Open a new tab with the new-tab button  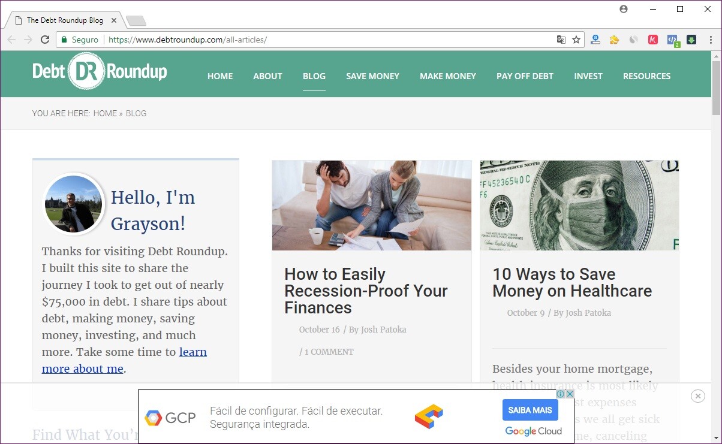click(x=136, y=21)
